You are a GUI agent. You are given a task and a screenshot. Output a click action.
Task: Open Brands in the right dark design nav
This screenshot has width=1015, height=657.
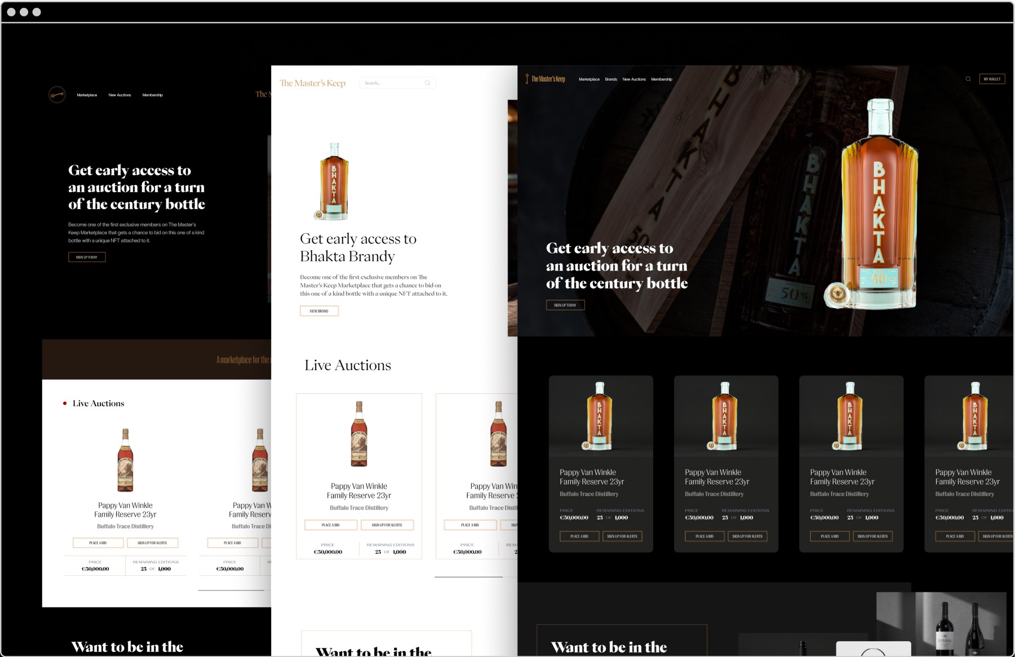coord(611,79)
